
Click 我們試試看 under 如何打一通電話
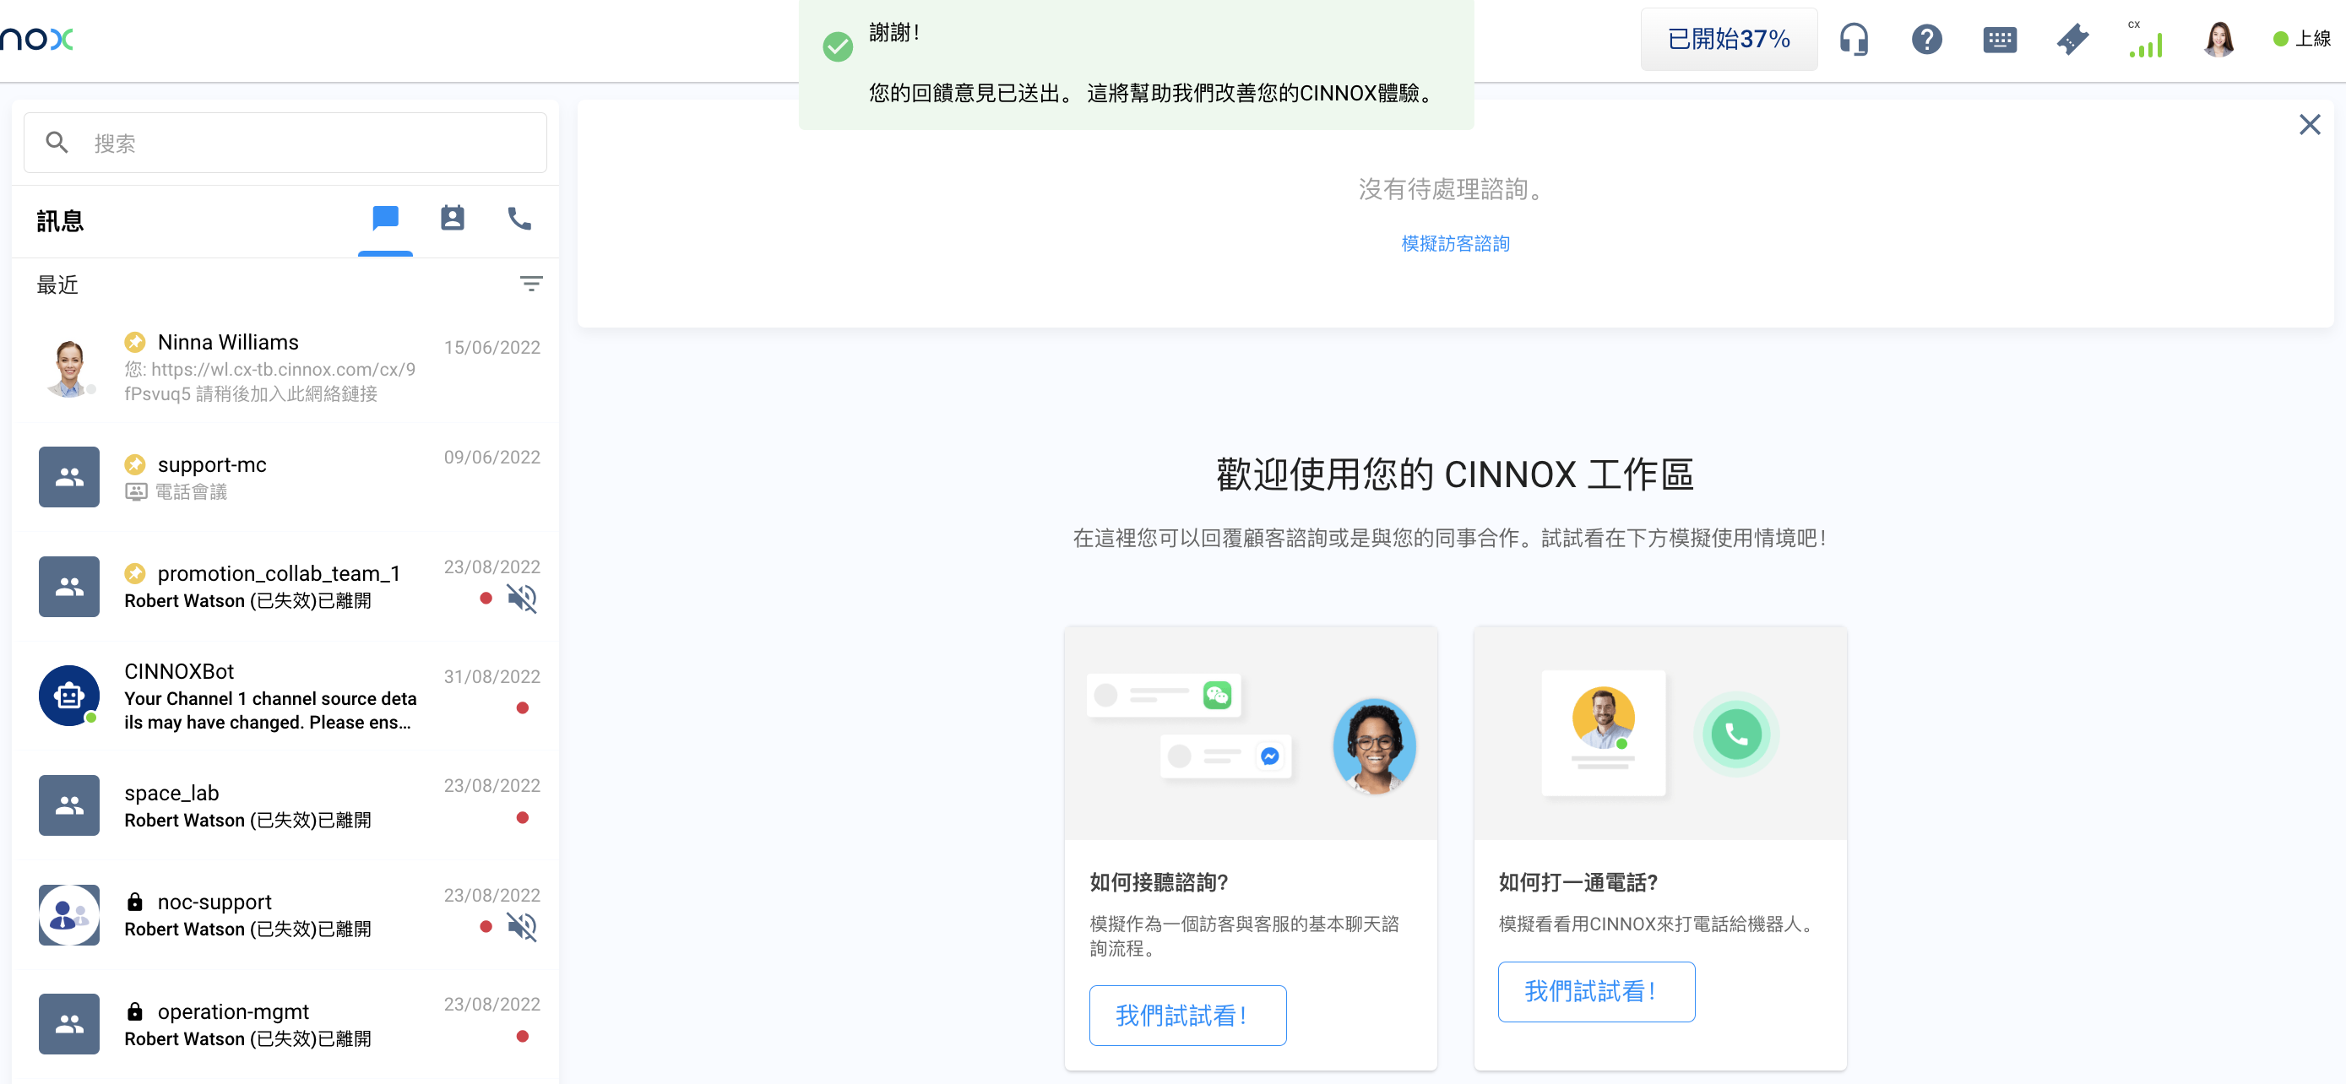1595,991
